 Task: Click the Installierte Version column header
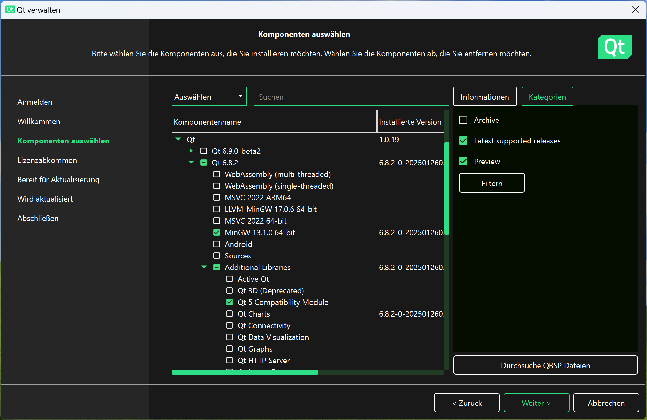[411, 122]
